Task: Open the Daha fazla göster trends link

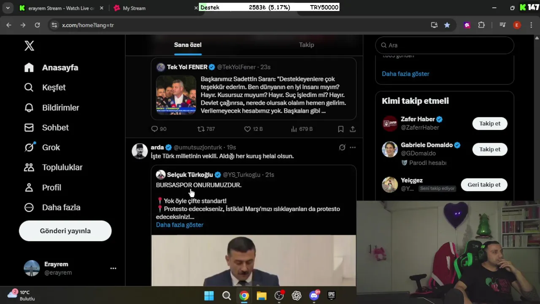Action: (405, 74)
